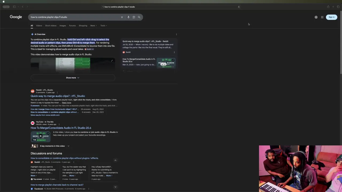Image resolution: width=342 pixels, height=192 pixels.
Task: Click 'More' under 'Hey u/Easy-Nerve4607' answer
Action: click(x=109, y=176)
